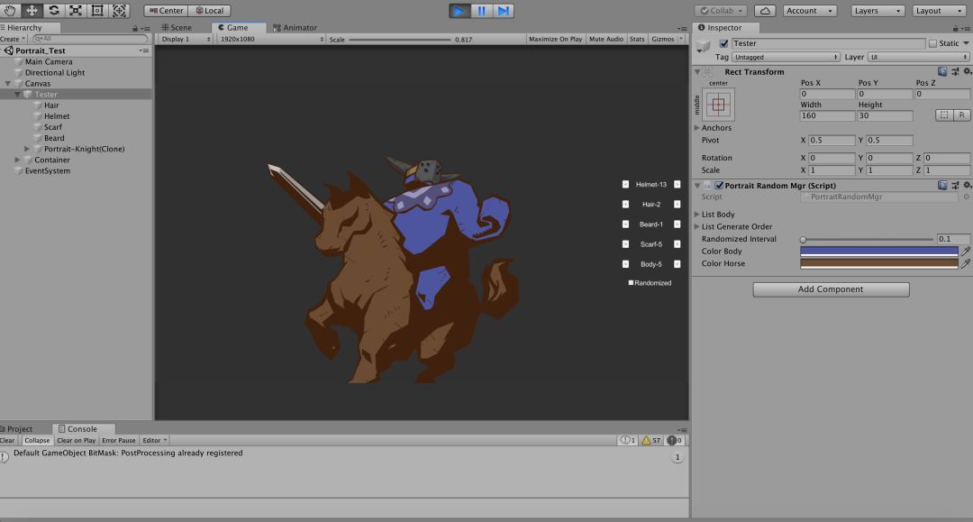Expand the List Body property

point(697,215)
